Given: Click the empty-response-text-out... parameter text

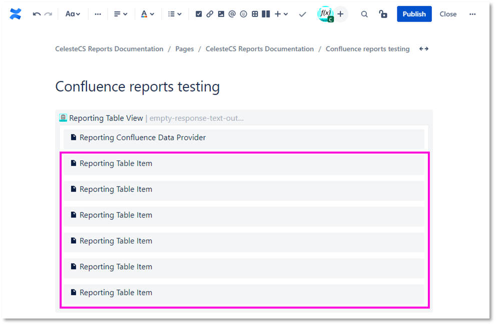Looking at the screenshot, I should pos(196,118).
